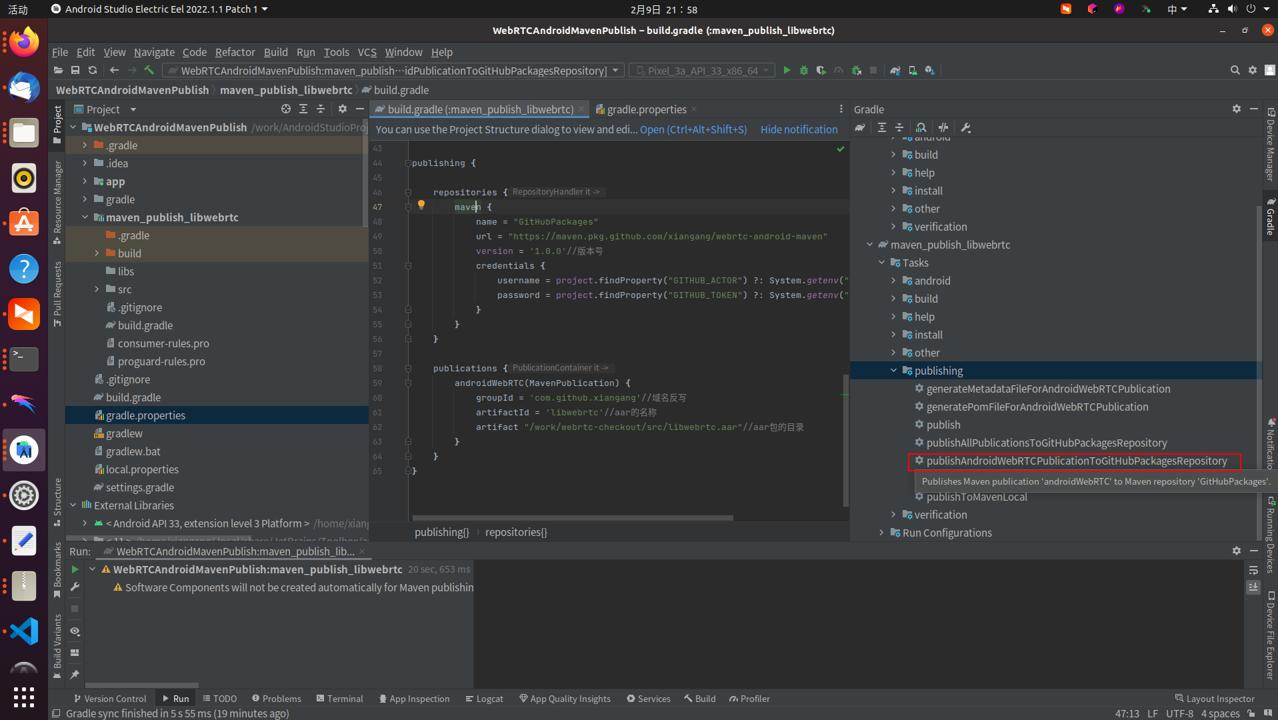
Task: Click the Analyze Dependencies icon in Gradle panel
Action: (921, 127)
